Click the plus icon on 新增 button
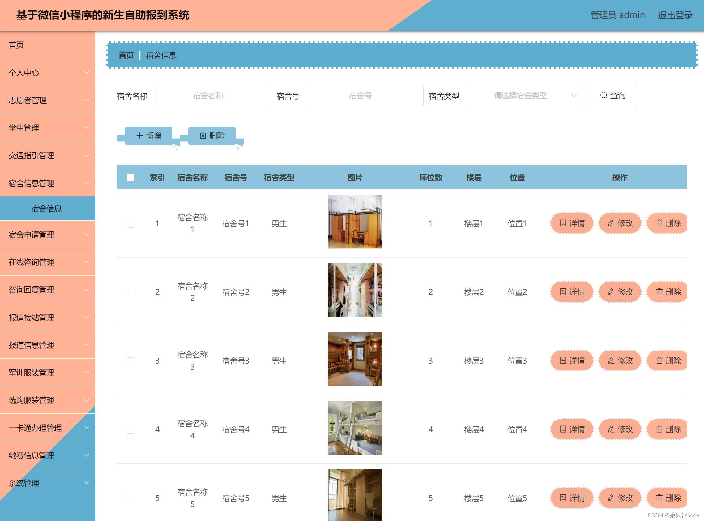The image size is (704, 521). (x=140, y=136)
